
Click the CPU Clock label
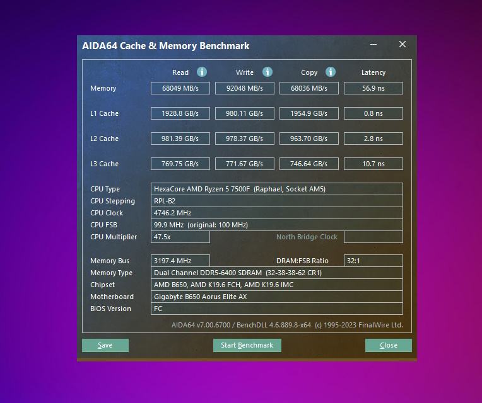(107, 213)
